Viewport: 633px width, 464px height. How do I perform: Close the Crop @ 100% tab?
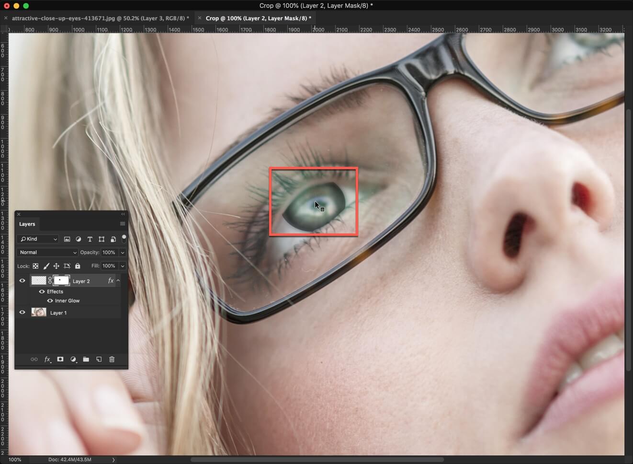click(200, 18)
